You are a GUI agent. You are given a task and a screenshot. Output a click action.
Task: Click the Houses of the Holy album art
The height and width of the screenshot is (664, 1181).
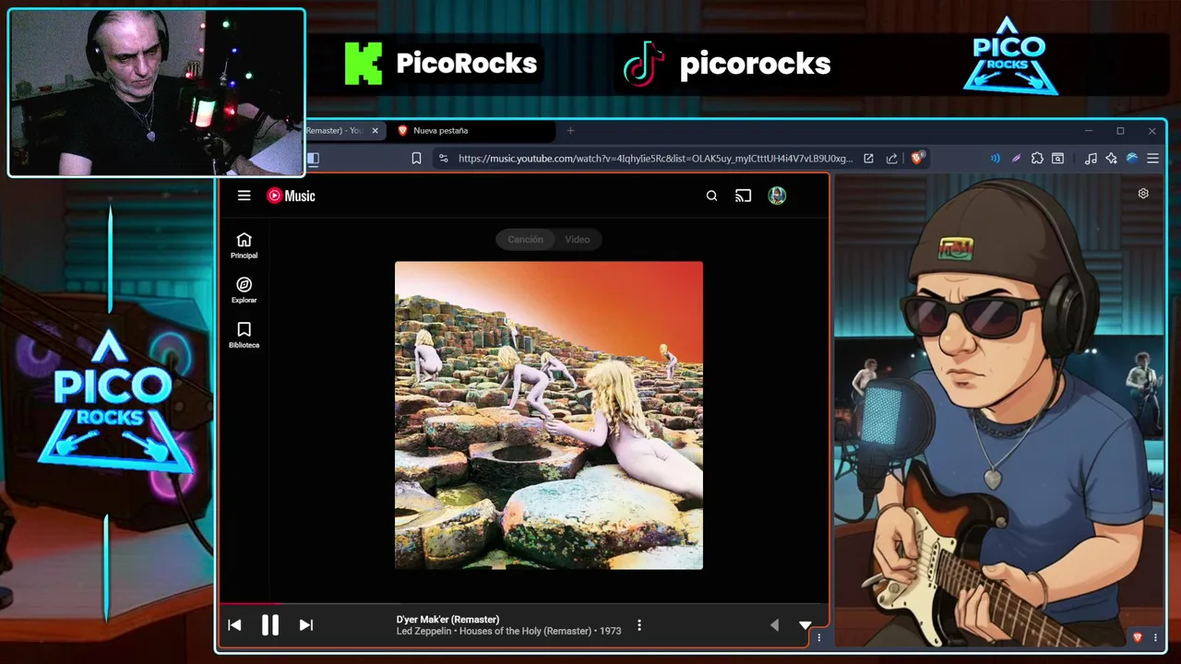tap(549, 415)
